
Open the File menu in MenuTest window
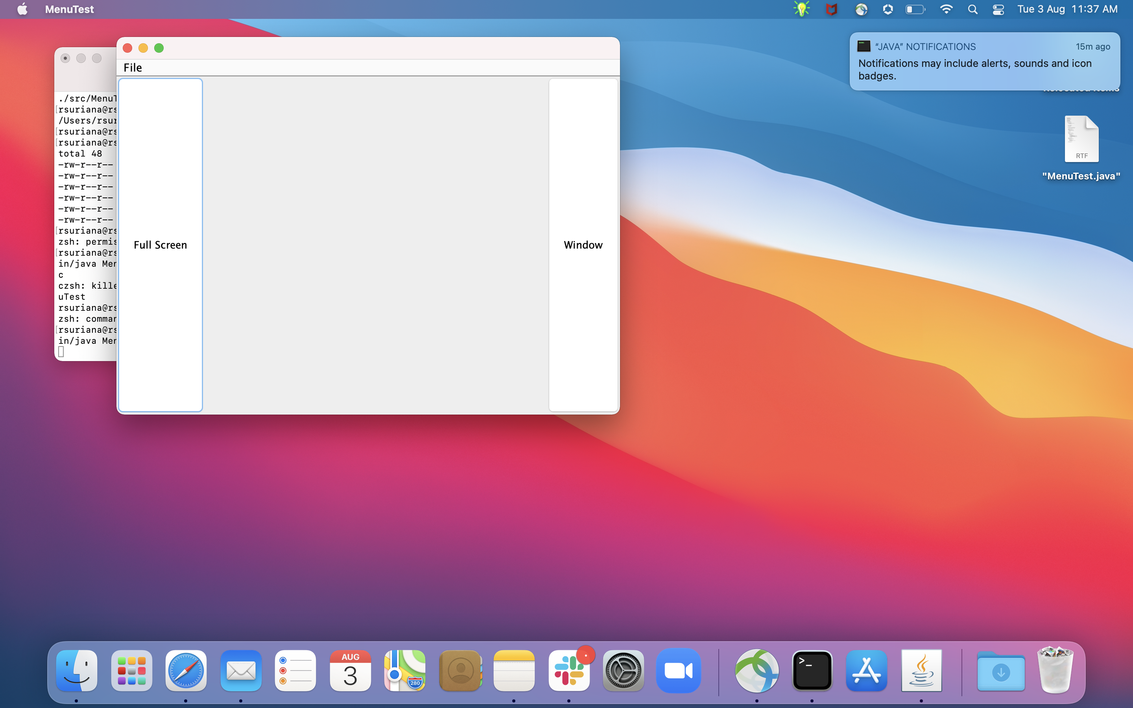coord(133,67)
